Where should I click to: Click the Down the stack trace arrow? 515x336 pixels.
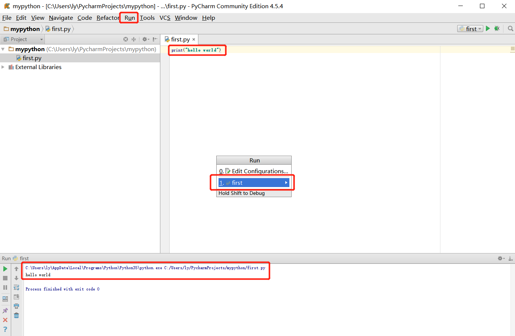16,278
